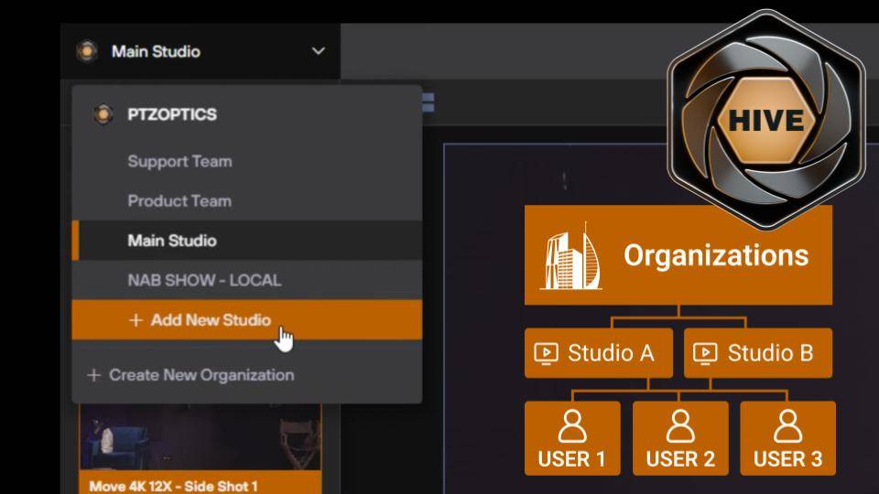The height and width of the screenshot is (494, 879).
Task: Click the Move 4K 12X - Side Shot 1 label
Action: point(173,486)
